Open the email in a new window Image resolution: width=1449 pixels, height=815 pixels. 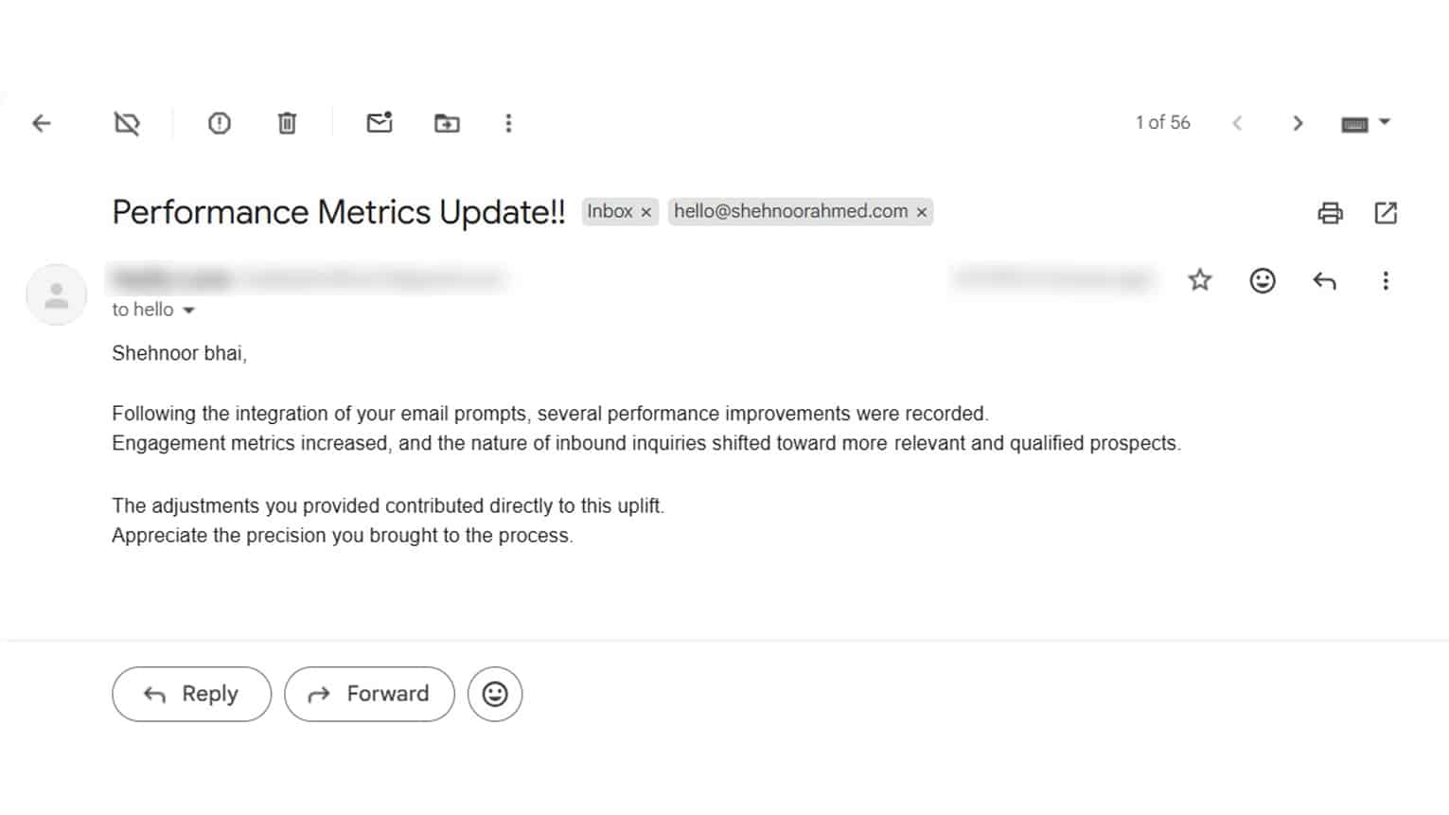pos(1386,213)
